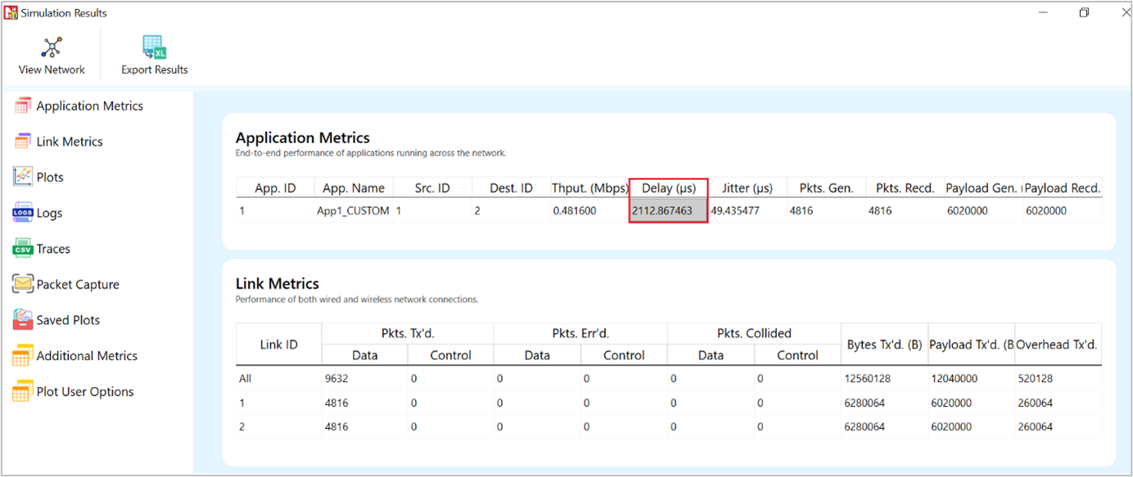Image resolution: width=1133 pixels, height=477 pixels.
Task: Click the View Network icon
Action: tap(52, 47)
